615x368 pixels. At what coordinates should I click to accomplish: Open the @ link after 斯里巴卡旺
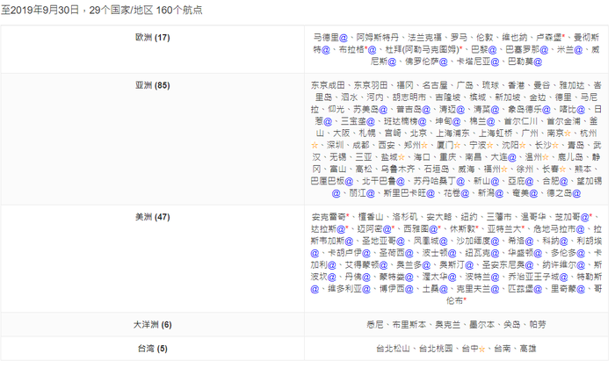tap(430, 193)
